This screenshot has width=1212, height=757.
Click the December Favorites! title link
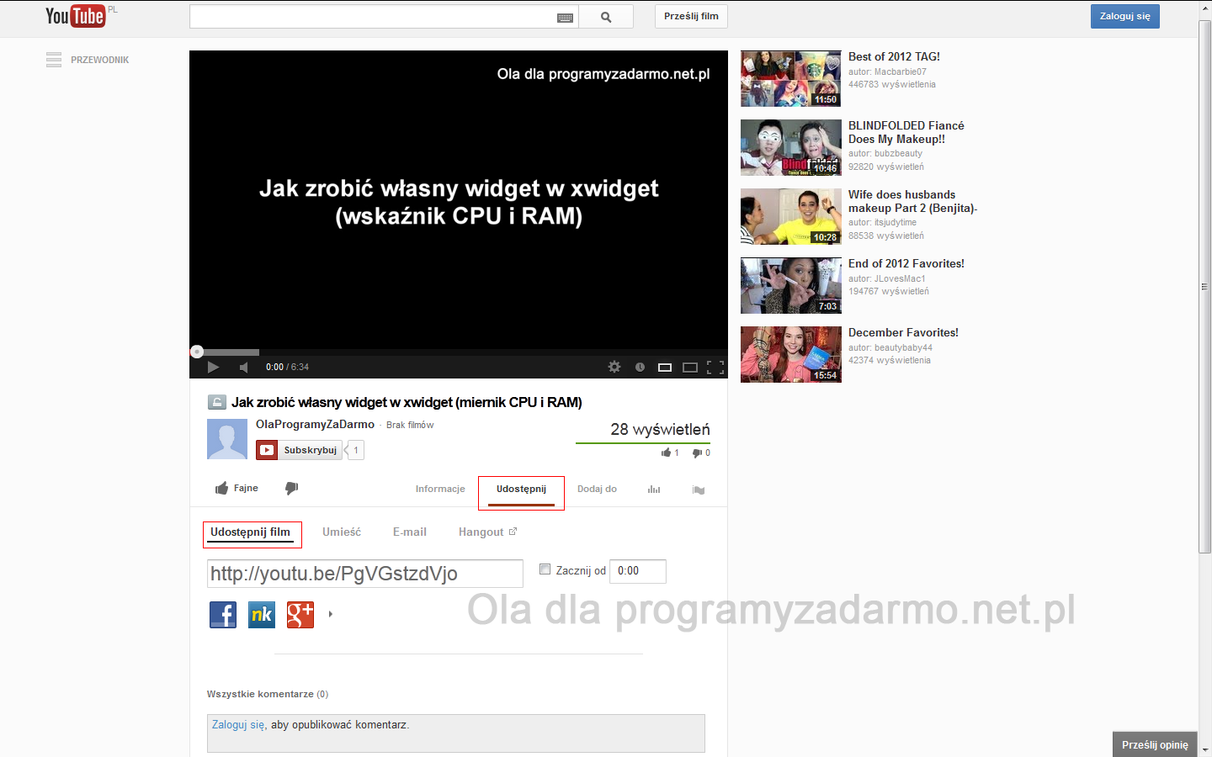[903, 332]
